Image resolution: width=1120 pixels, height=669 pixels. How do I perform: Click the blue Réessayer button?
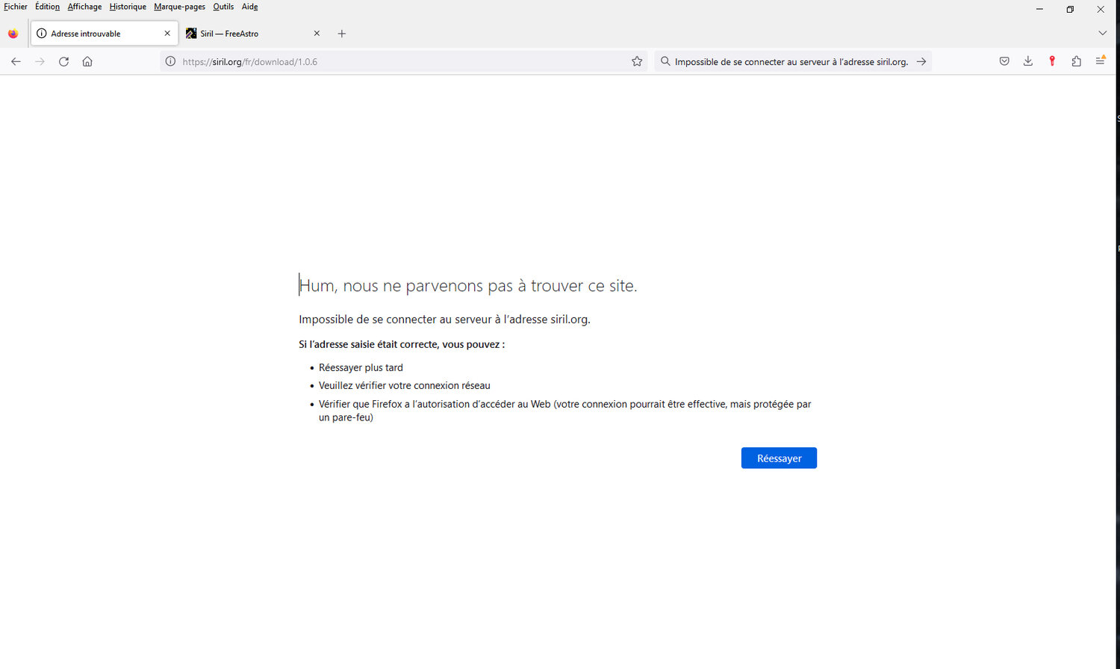point(779,458)
